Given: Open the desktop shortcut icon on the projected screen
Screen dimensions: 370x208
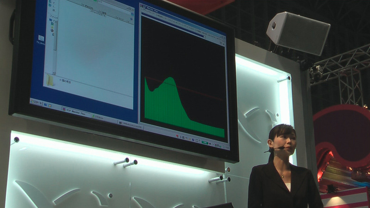Looking at the screenshot, I should [41, 39].
